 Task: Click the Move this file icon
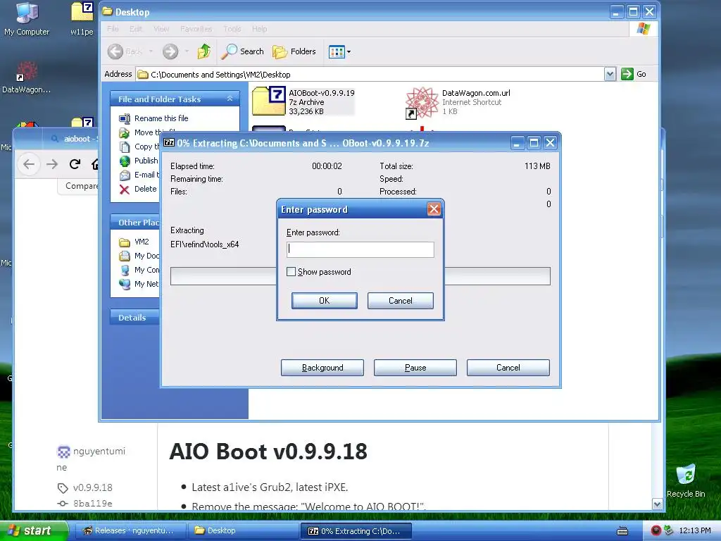coord(125,133)
